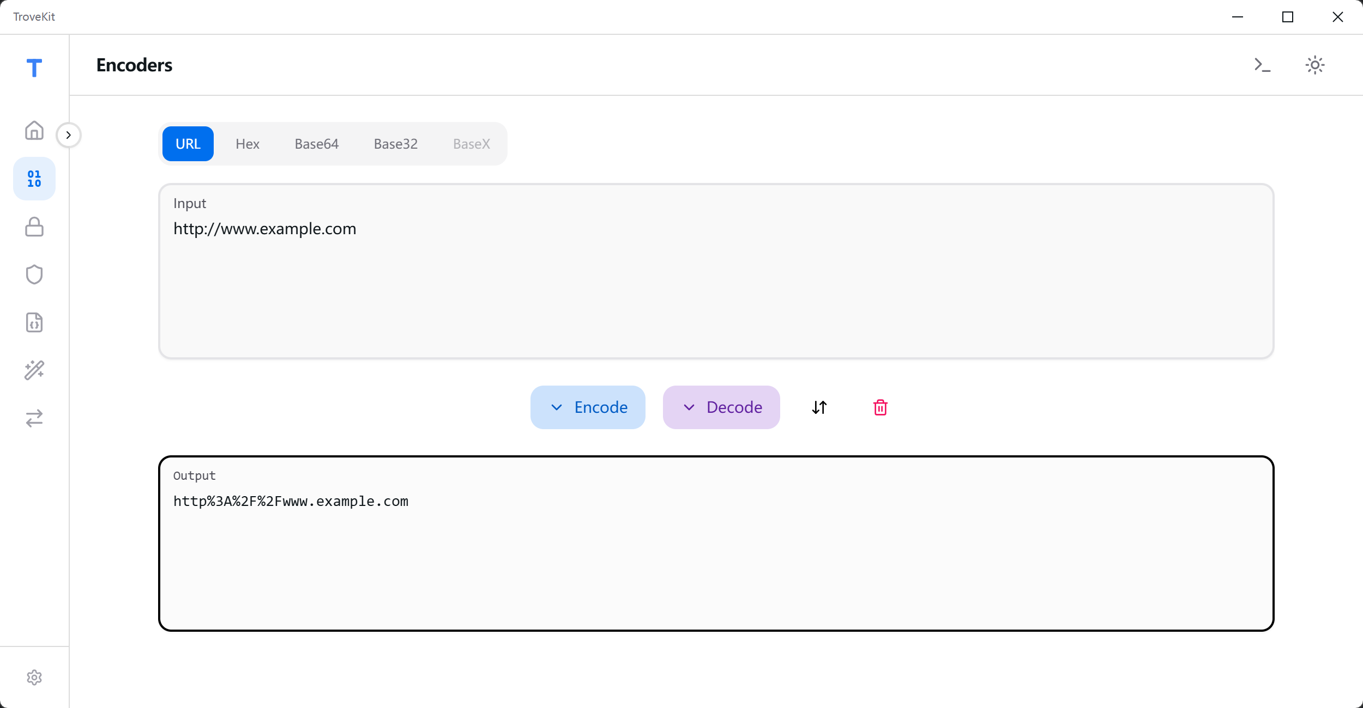The width and height of the screenshot is (1363, 708).
Task: Open the Home page from the sidebar
Action: [x=34, y=131]
